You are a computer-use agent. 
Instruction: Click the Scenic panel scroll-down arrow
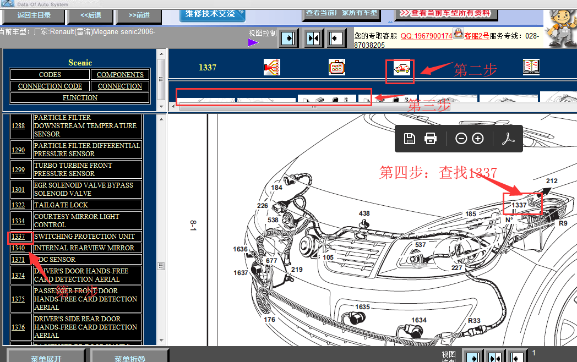coord(161,106)
